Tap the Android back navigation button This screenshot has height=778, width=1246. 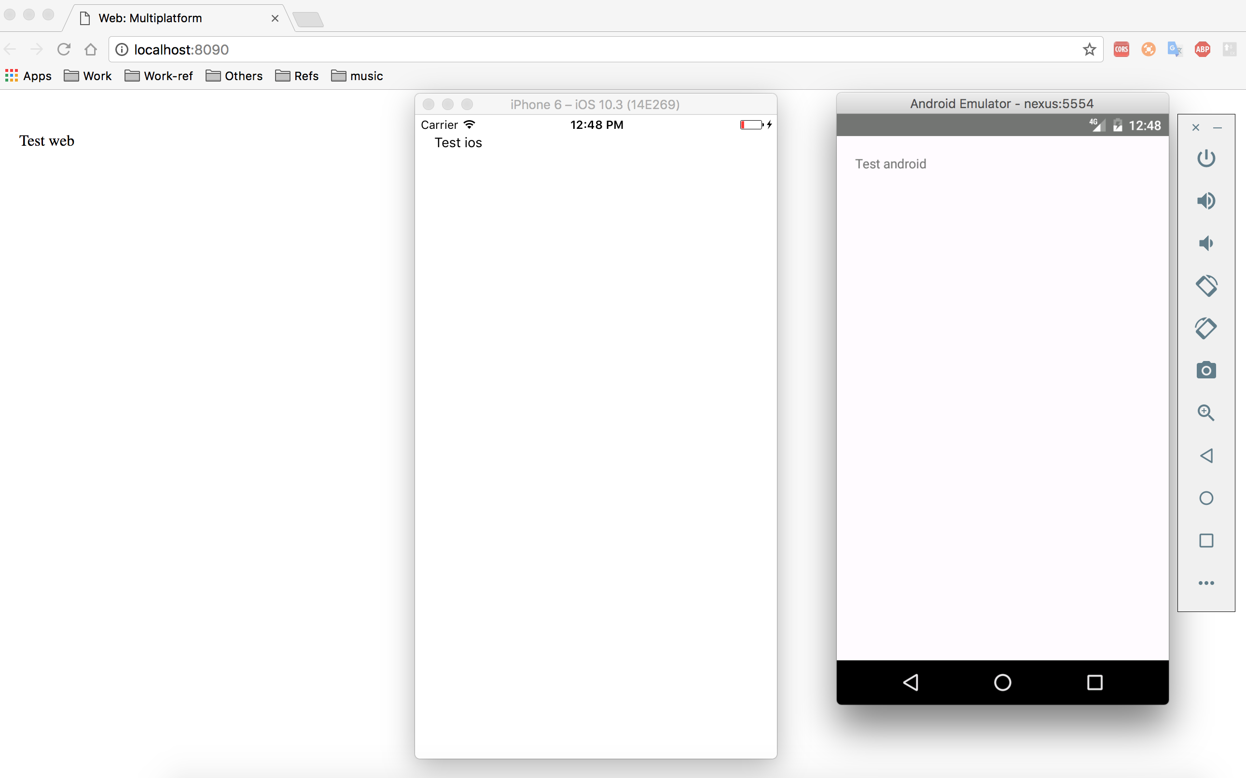[911, 682]
